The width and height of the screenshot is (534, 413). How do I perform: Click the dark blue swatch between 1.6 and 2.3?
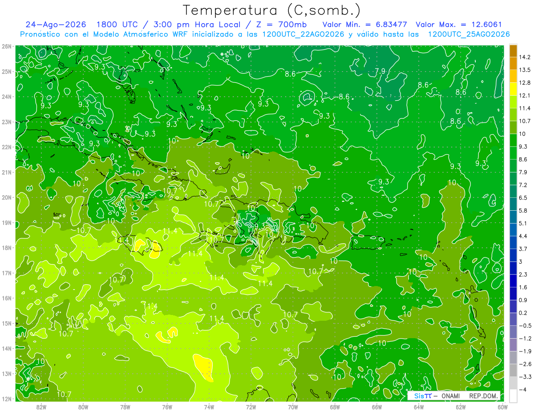pos(513,281)
